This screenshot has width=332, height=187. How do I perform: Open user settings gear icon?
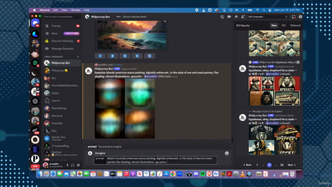[x=78, y=165]
